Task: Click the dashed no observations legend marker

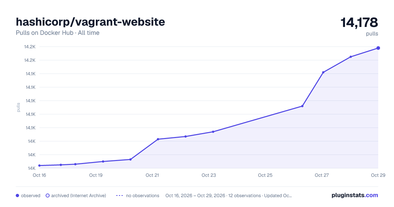Action: tap(120, 195)
